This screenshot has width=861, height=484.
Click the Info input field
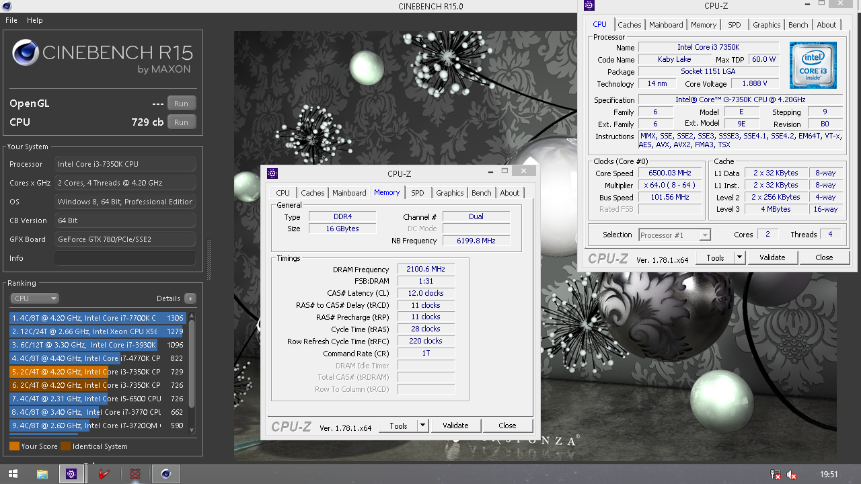[x=125, y=258]
